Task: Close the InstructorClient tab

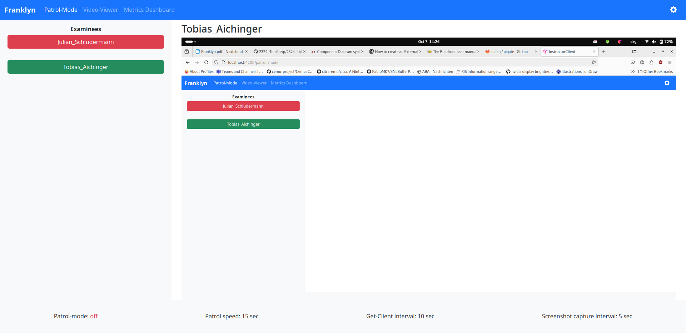Action: (x=594, y=52)
